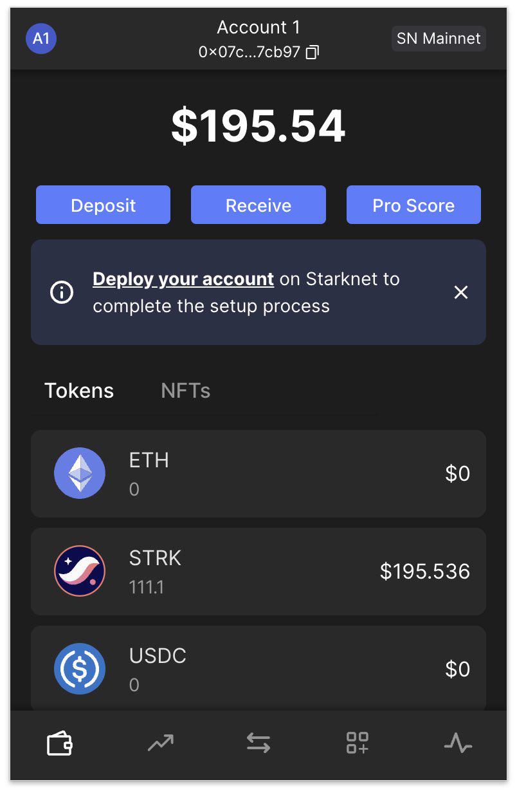Open the swap arrows tab
Image resolution: width=517 pixels, height=793 pixels.
258,745
